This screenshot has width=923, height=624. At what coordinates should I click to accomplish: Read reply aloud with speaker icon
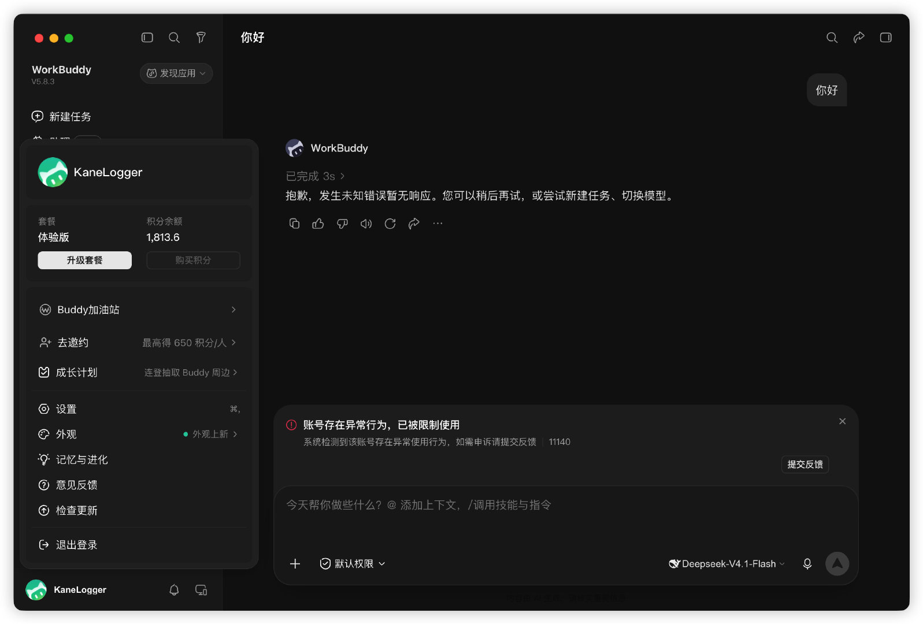[x=366, y=224]
